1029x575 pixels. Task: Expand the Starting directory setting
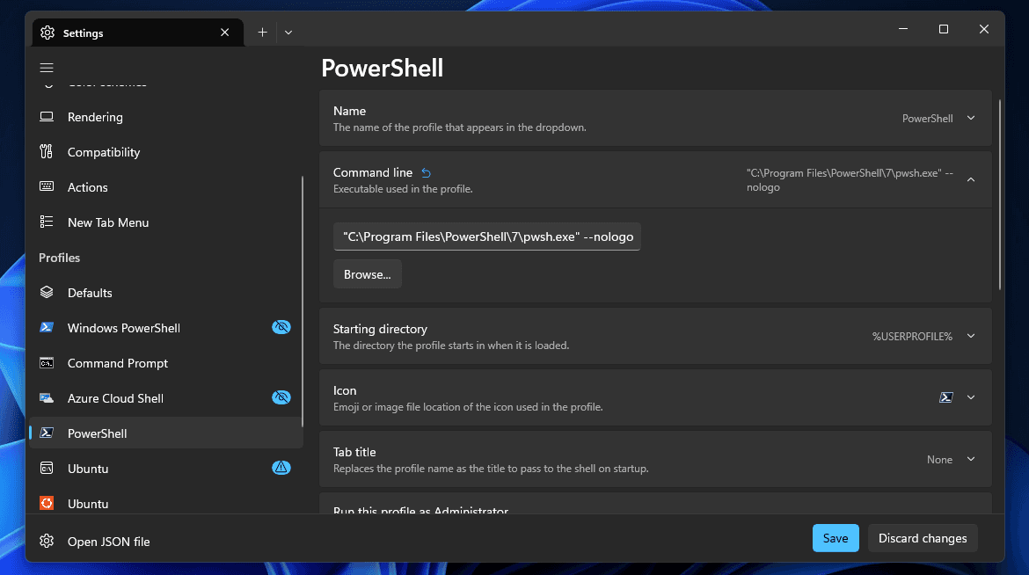(971, 336)
